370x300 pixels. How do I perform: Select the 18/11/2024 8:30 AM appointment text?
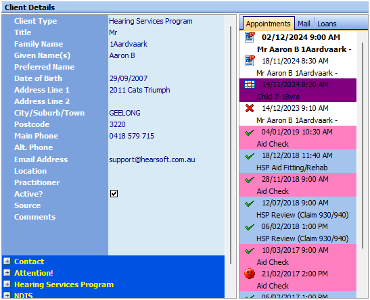(x=295, y=61)
